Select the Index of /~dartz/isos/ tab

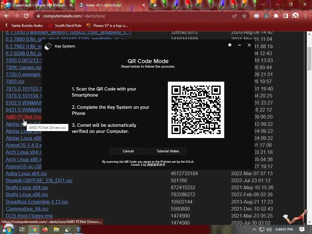(112, 5)
